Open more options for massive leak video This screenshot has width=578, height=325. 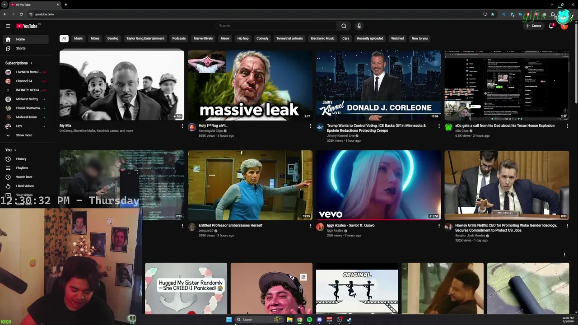point(311,126)
